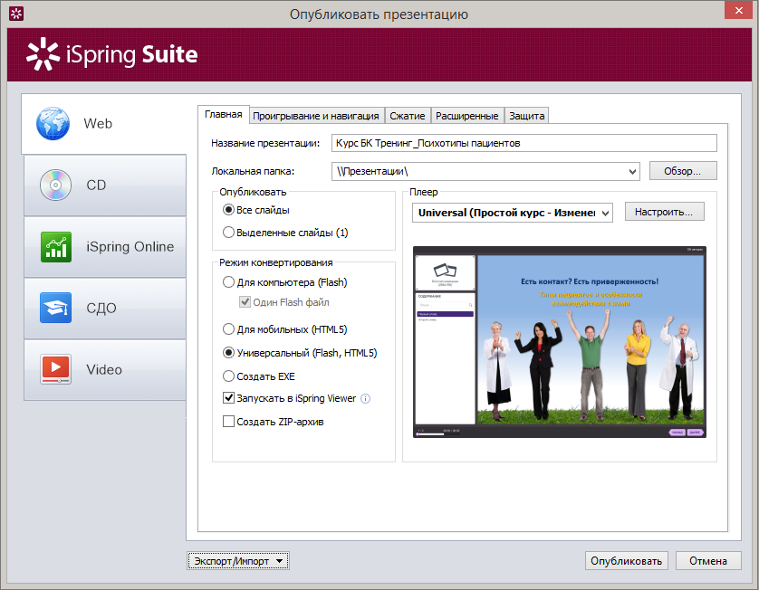The height and width of the screenshot is (590, 759).
Task: Uncheck Запускать в iSpring Viewer
Action: [228, 397]
